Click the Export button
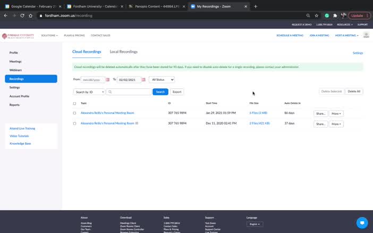Viewport: 373px width, 233px height. [x=177, y=92]
